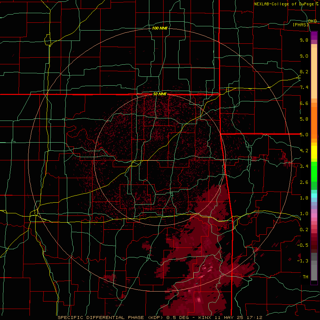320x320 pixels.
Task: Click the NEXLAB-College of DuPage credit text
Action: 284,4
